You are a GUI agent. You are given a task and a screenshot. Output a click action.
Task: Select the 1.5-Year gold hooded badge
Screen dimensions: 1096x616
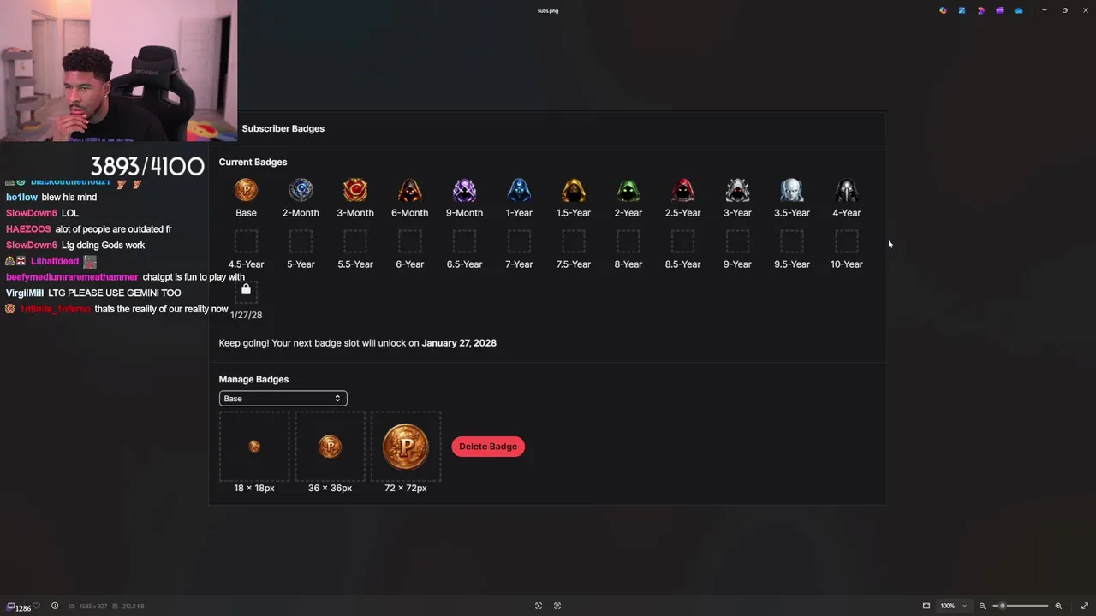574,190
